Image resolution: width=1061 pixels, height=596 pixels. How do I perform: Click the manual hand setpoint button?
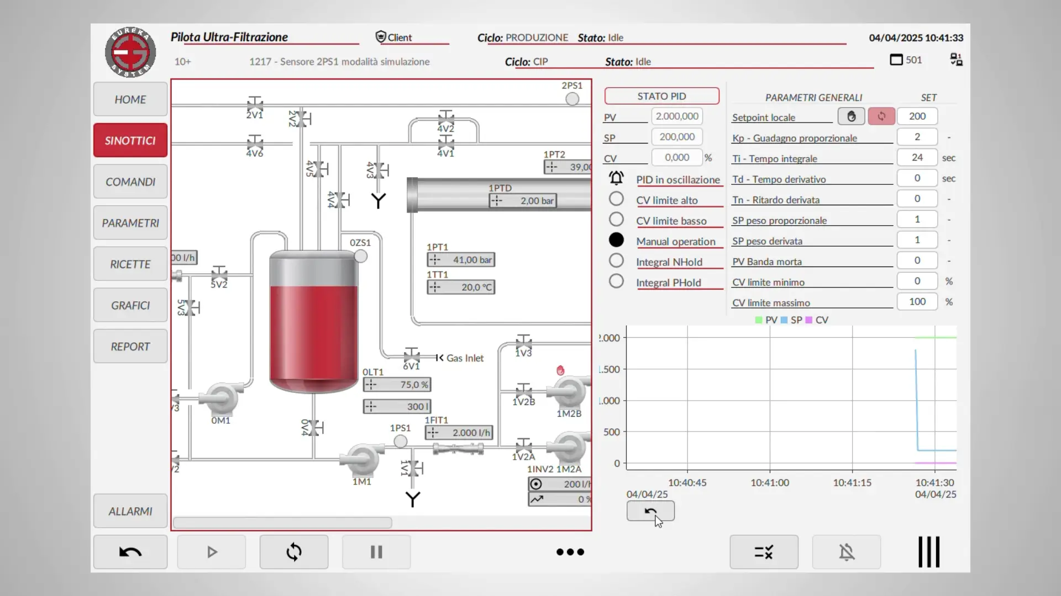point(851,116)
